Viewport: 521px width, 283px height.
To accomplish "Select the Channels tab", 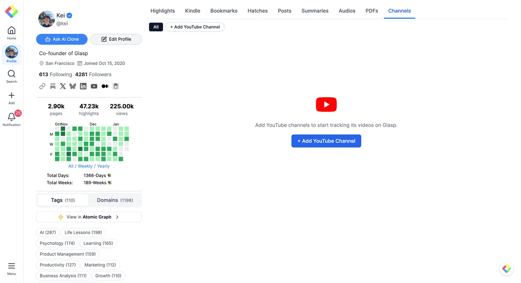I will 399,11.
